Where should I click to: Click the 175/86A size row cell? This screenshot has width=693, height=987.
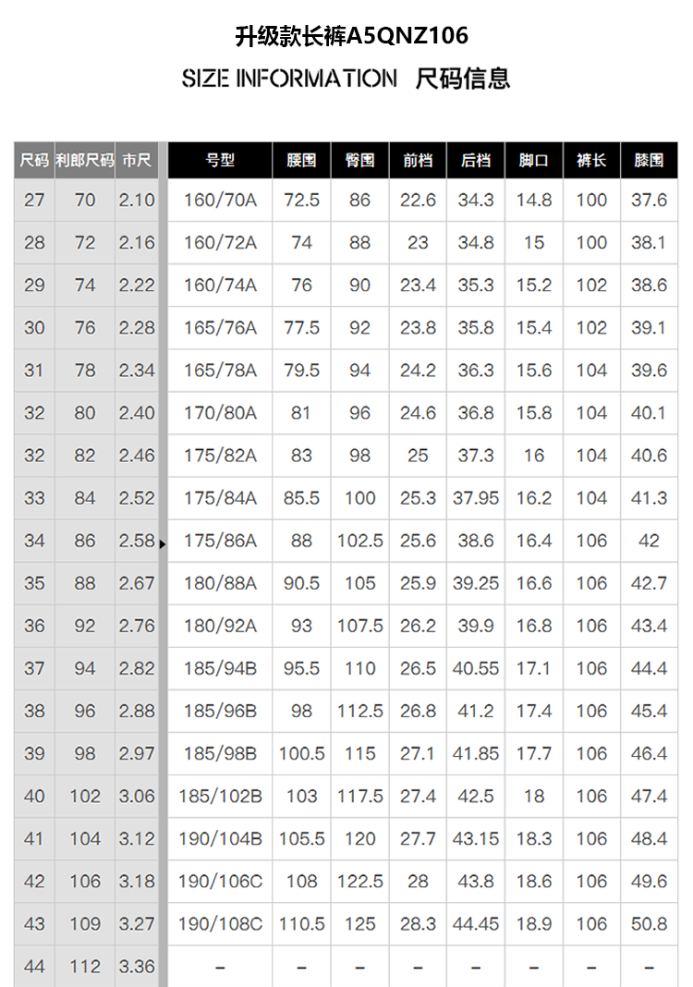tap(220, 541)
